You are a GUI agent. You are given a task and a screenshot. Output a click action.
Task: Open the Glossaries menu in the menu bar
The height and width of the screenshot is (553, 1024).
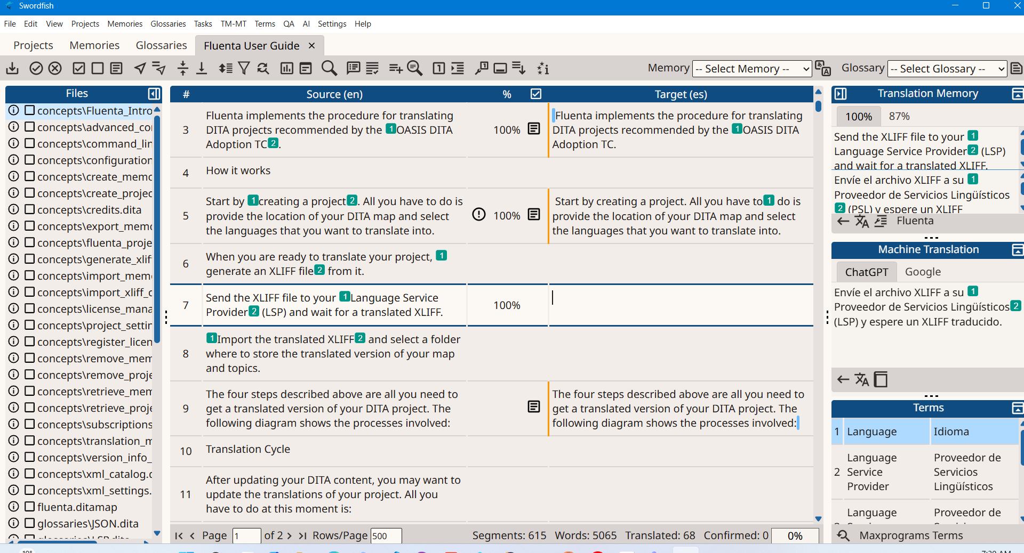pyautogui.click(x=168, y=24)
